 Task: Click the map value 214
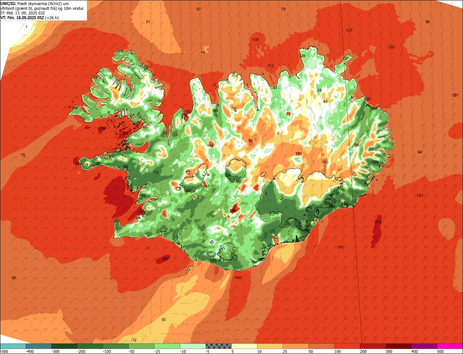coord(125,134)
